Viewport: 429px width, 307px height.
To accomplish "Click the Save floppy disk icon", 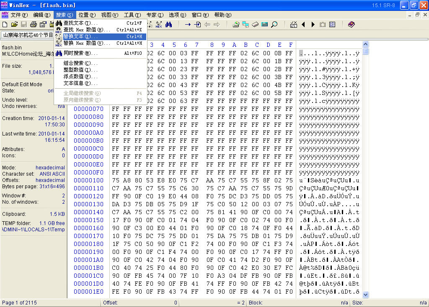I will [x=24, y=25].
